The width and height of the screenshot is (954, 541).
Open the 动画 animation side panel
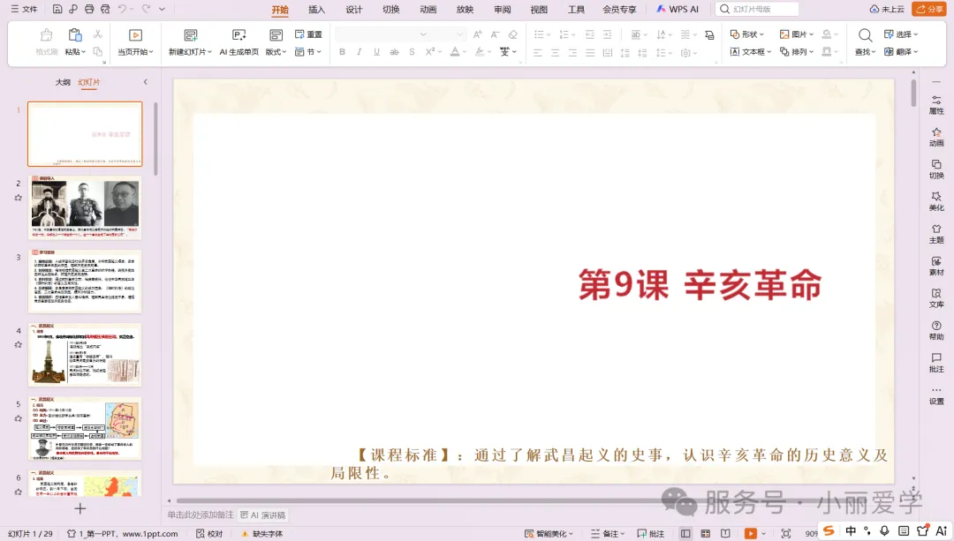(x=936, y=137)
